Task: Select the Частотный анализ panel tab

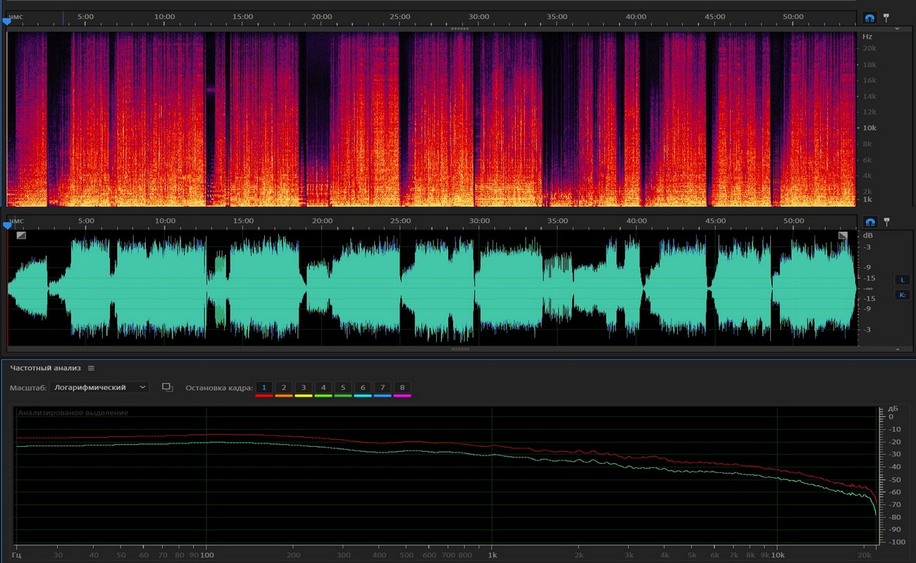Action: (45, 368)
